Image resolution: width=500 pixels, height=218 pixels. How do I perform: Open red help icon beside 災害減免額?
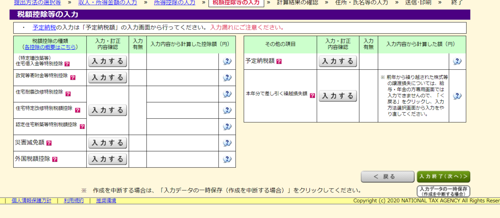coord(49,143)
